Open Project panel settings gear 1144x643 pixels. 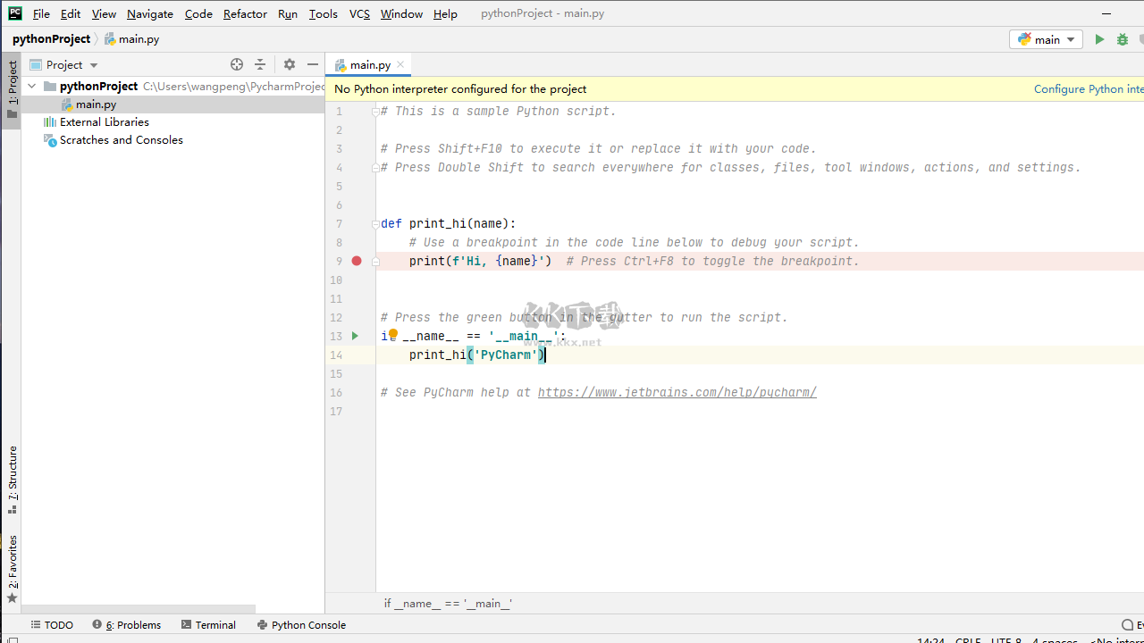coord(289,64)
